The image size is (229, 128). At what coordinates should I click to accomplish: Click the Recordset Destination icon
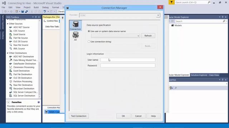point(11,89)
